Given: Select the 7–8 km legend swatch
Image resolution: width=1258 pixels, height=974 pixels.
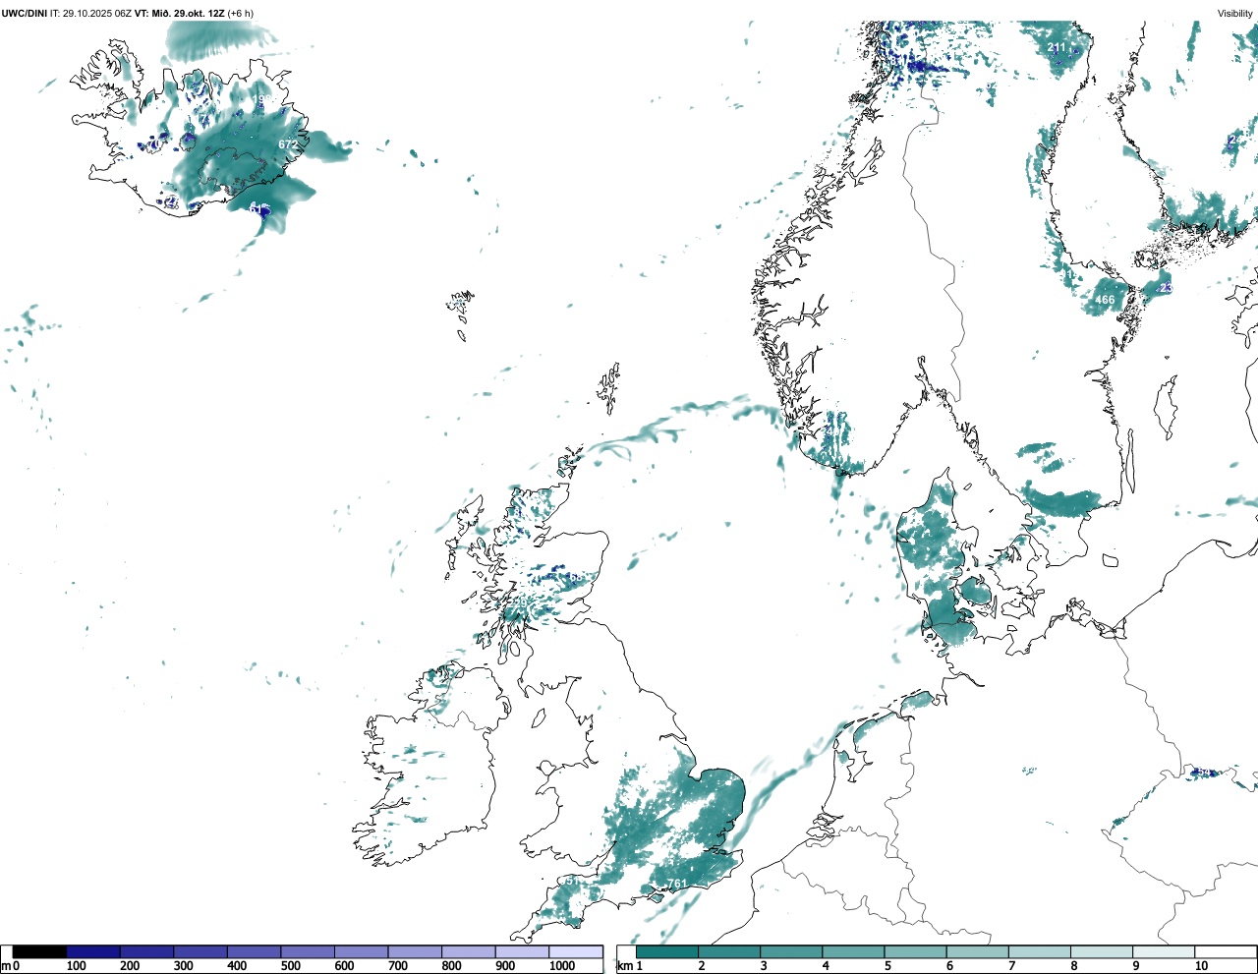Looking at the screenshot, I should pos(1040,951).
